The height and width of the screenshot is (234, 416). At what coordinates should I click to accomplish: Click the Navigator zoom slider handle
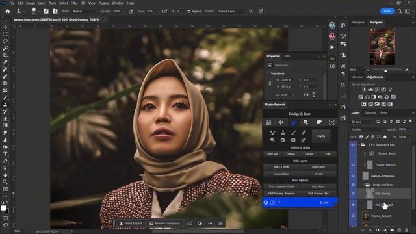pyautogui.click(x=385, y=70)
